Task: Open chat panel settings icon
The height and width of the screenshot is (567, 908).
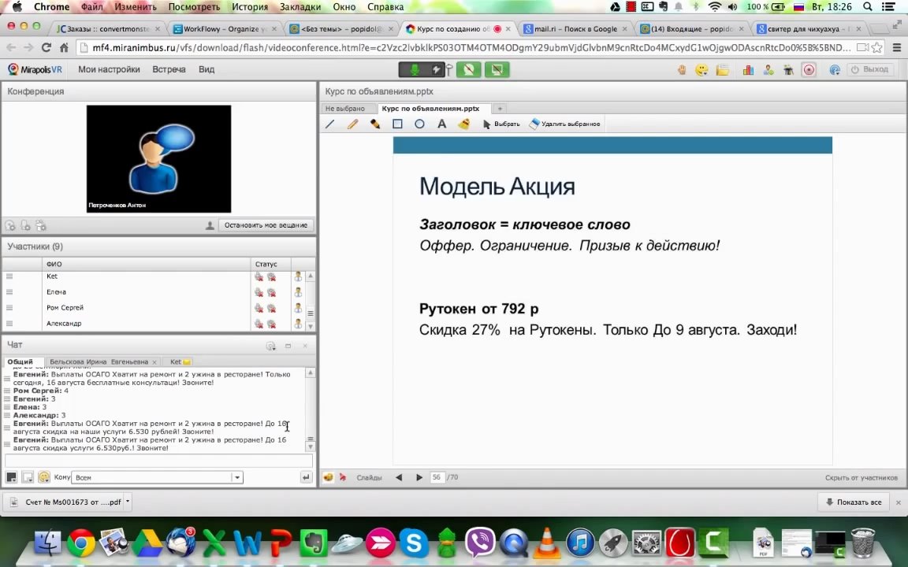Action: point(270,346)
